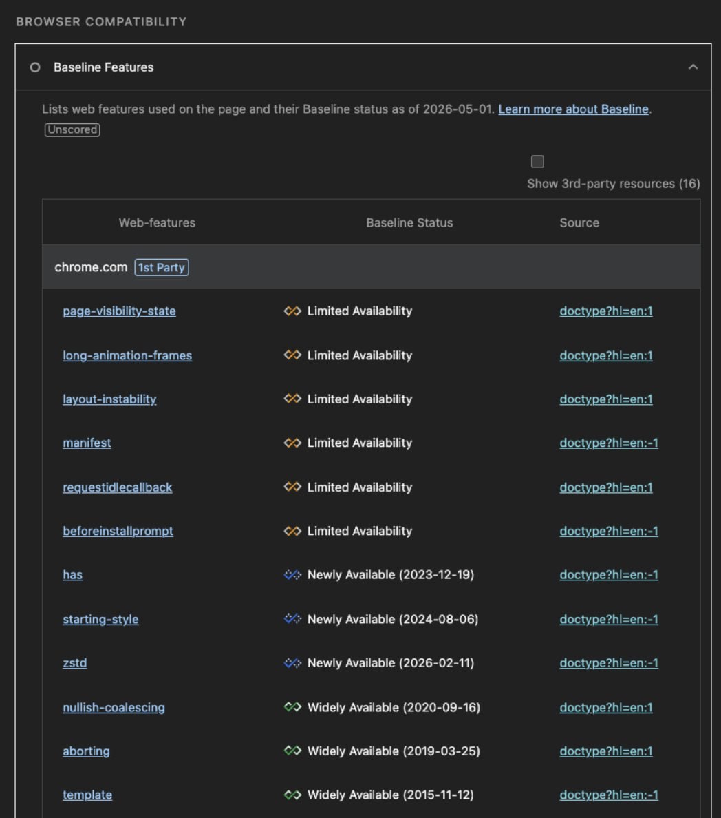Open source link for zstd row
721x818 pixels.
(x=609, y=663)
